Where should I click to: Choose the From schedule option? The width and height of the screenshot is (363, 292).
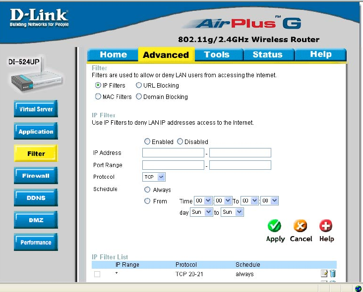point(147,201)
